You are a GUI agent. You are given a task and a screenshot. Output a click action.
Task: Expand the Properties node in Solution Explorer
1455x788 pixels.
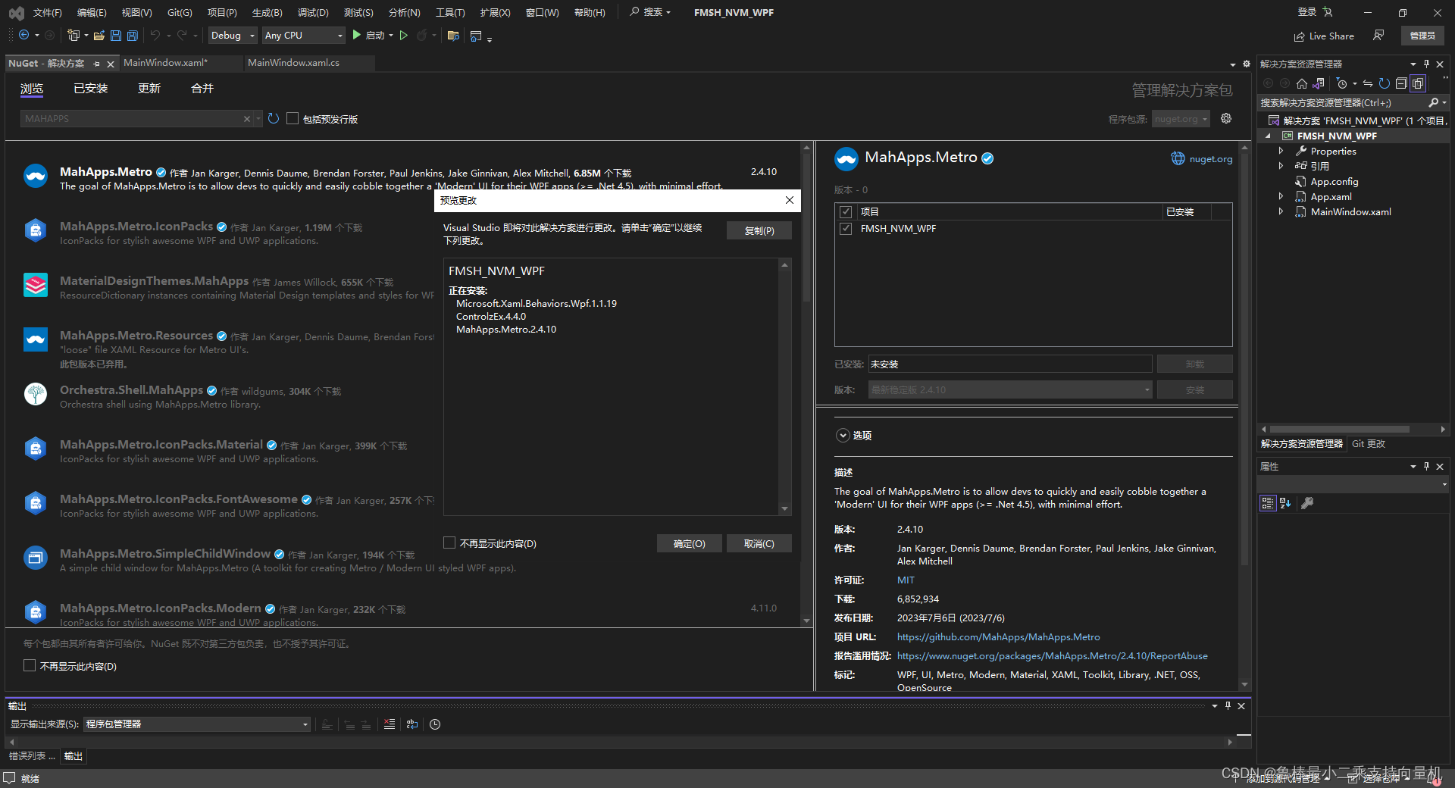pyautogui.click(x=1281, y=151)
